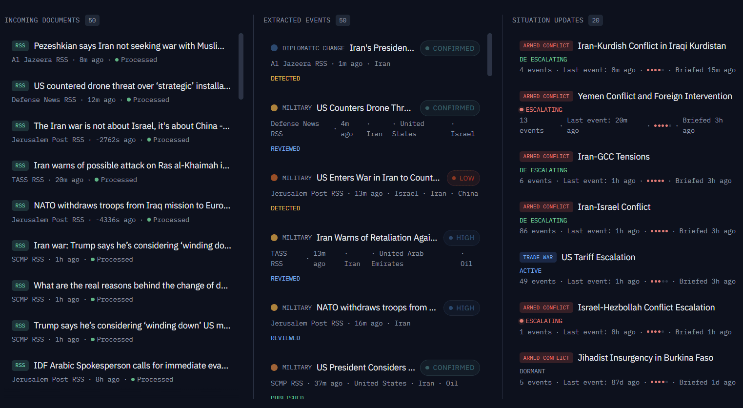
Task: Click the 50 count badge beside Incoming Documents
Action: [92, 20]
